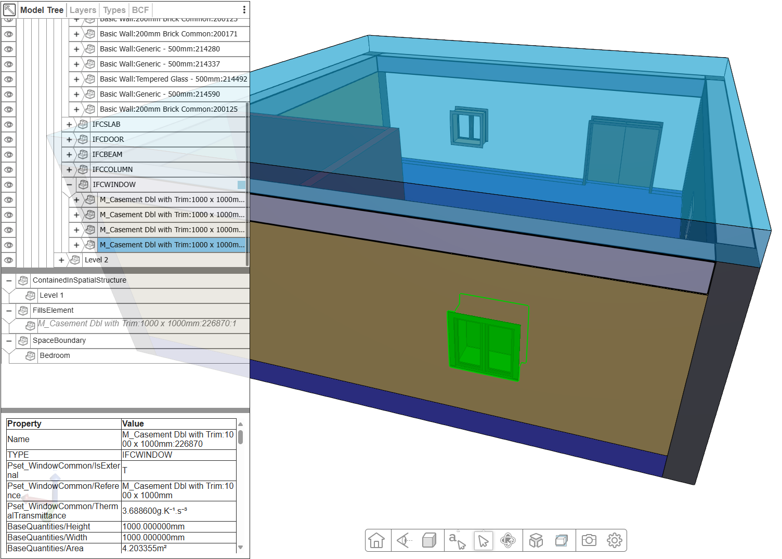This screenshot has width=782, height=559.
Task: Toggle the section box cutting tool
Action: coord(562,540)
